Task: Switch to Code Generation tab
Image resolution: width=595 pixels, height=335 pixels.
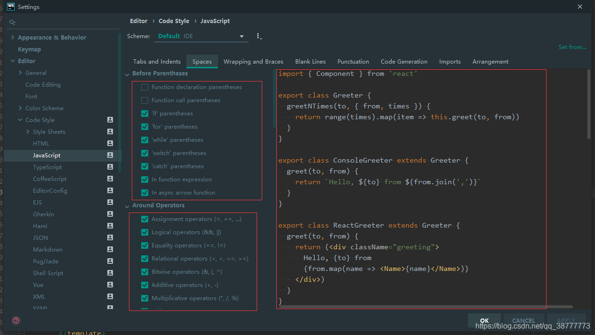Action: point(404,61)
